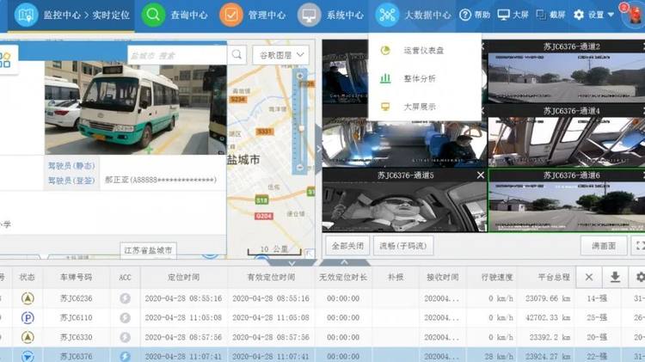The height and width of the screenshot is (362, 645).
Task: Select vehicle row 苏JC6330
Action: coord(322,337)
